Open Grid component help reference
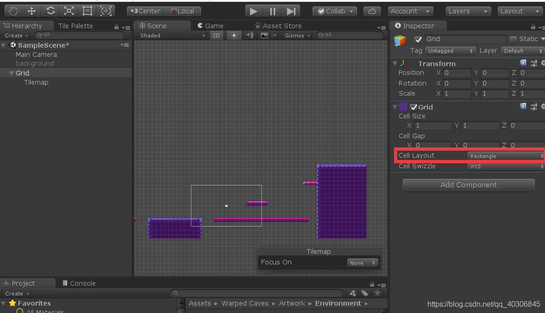Viewport: 545px width, 313px height. pyautogui.click(x=523, y=106)
